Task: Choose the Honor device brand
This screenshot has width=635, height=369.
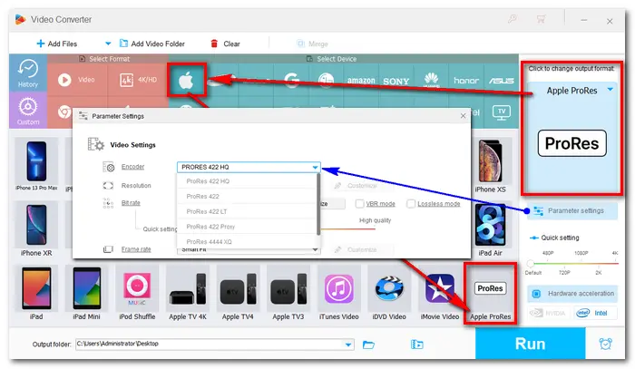Action: [465, 81]
